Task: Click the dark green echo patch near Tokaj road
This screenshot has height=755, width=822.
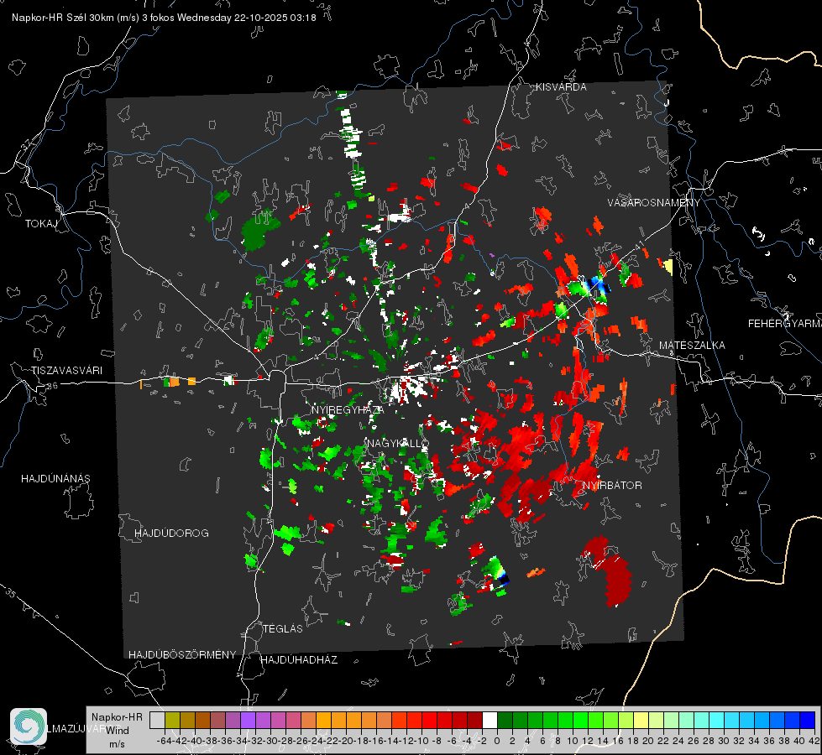Action: click(259, 230)
